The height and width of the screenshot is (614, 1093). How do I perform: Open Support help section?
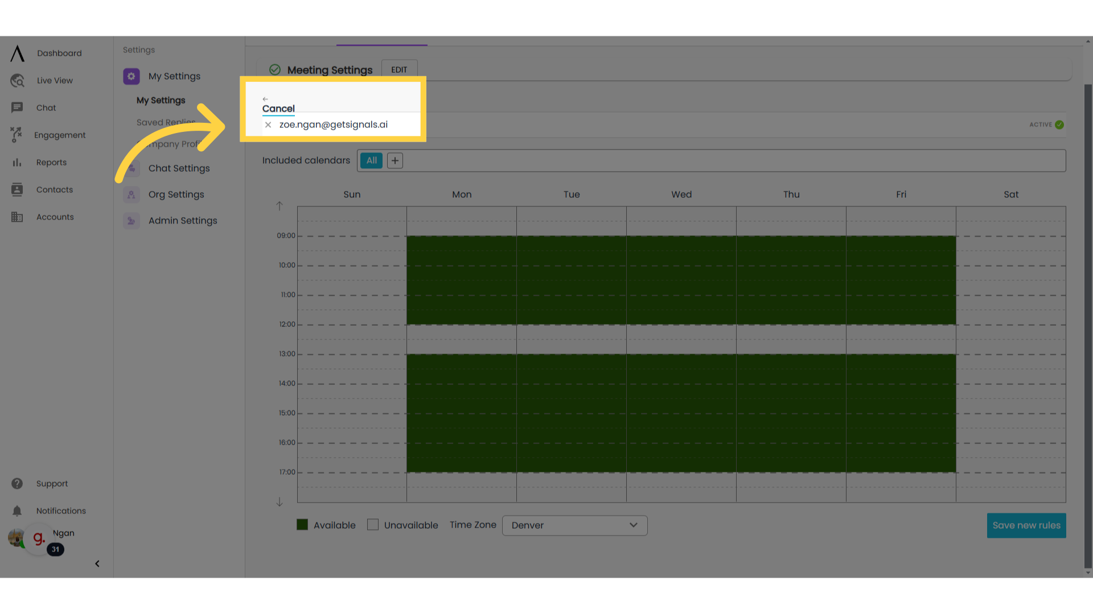(52, 484)
